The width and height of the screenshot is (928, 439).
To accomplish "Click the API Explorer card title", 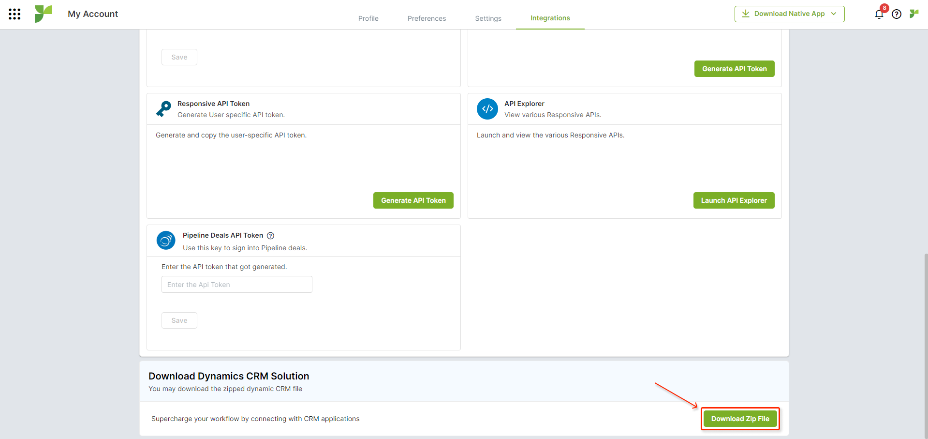I will click(524, 104).
